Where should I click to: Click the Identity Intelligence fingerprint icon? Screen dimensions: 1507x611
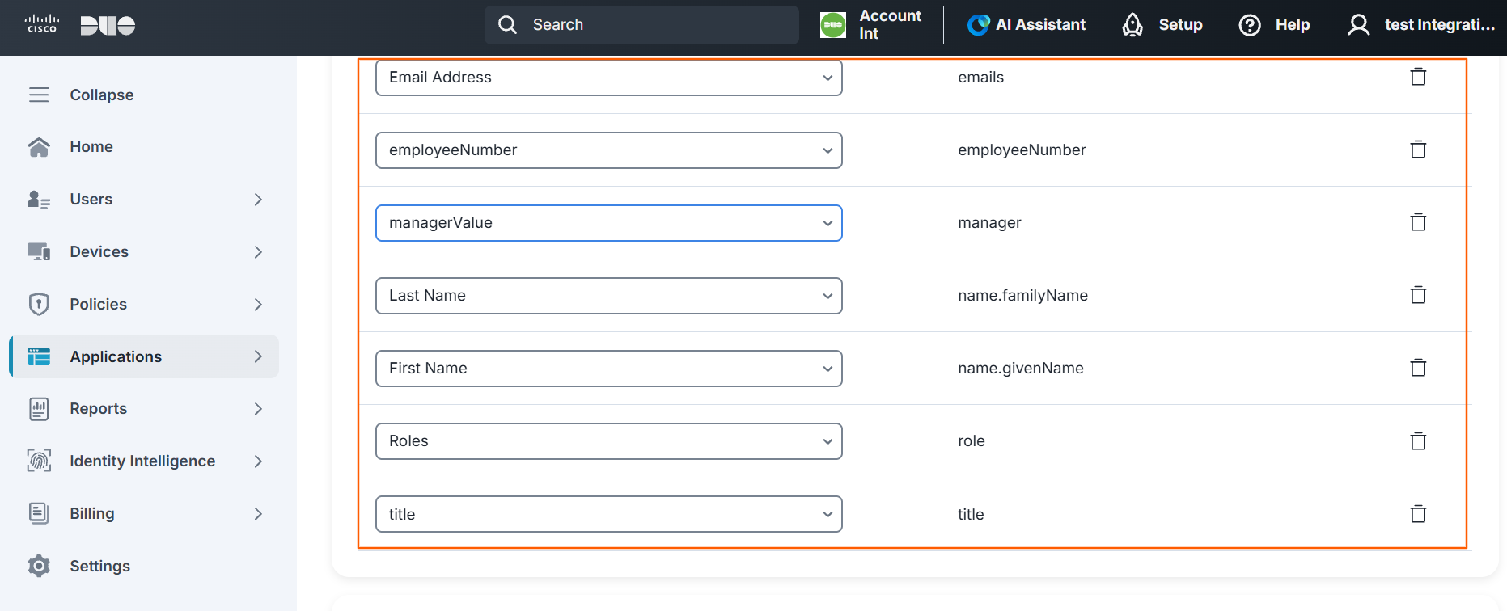(x=39, y=461)
